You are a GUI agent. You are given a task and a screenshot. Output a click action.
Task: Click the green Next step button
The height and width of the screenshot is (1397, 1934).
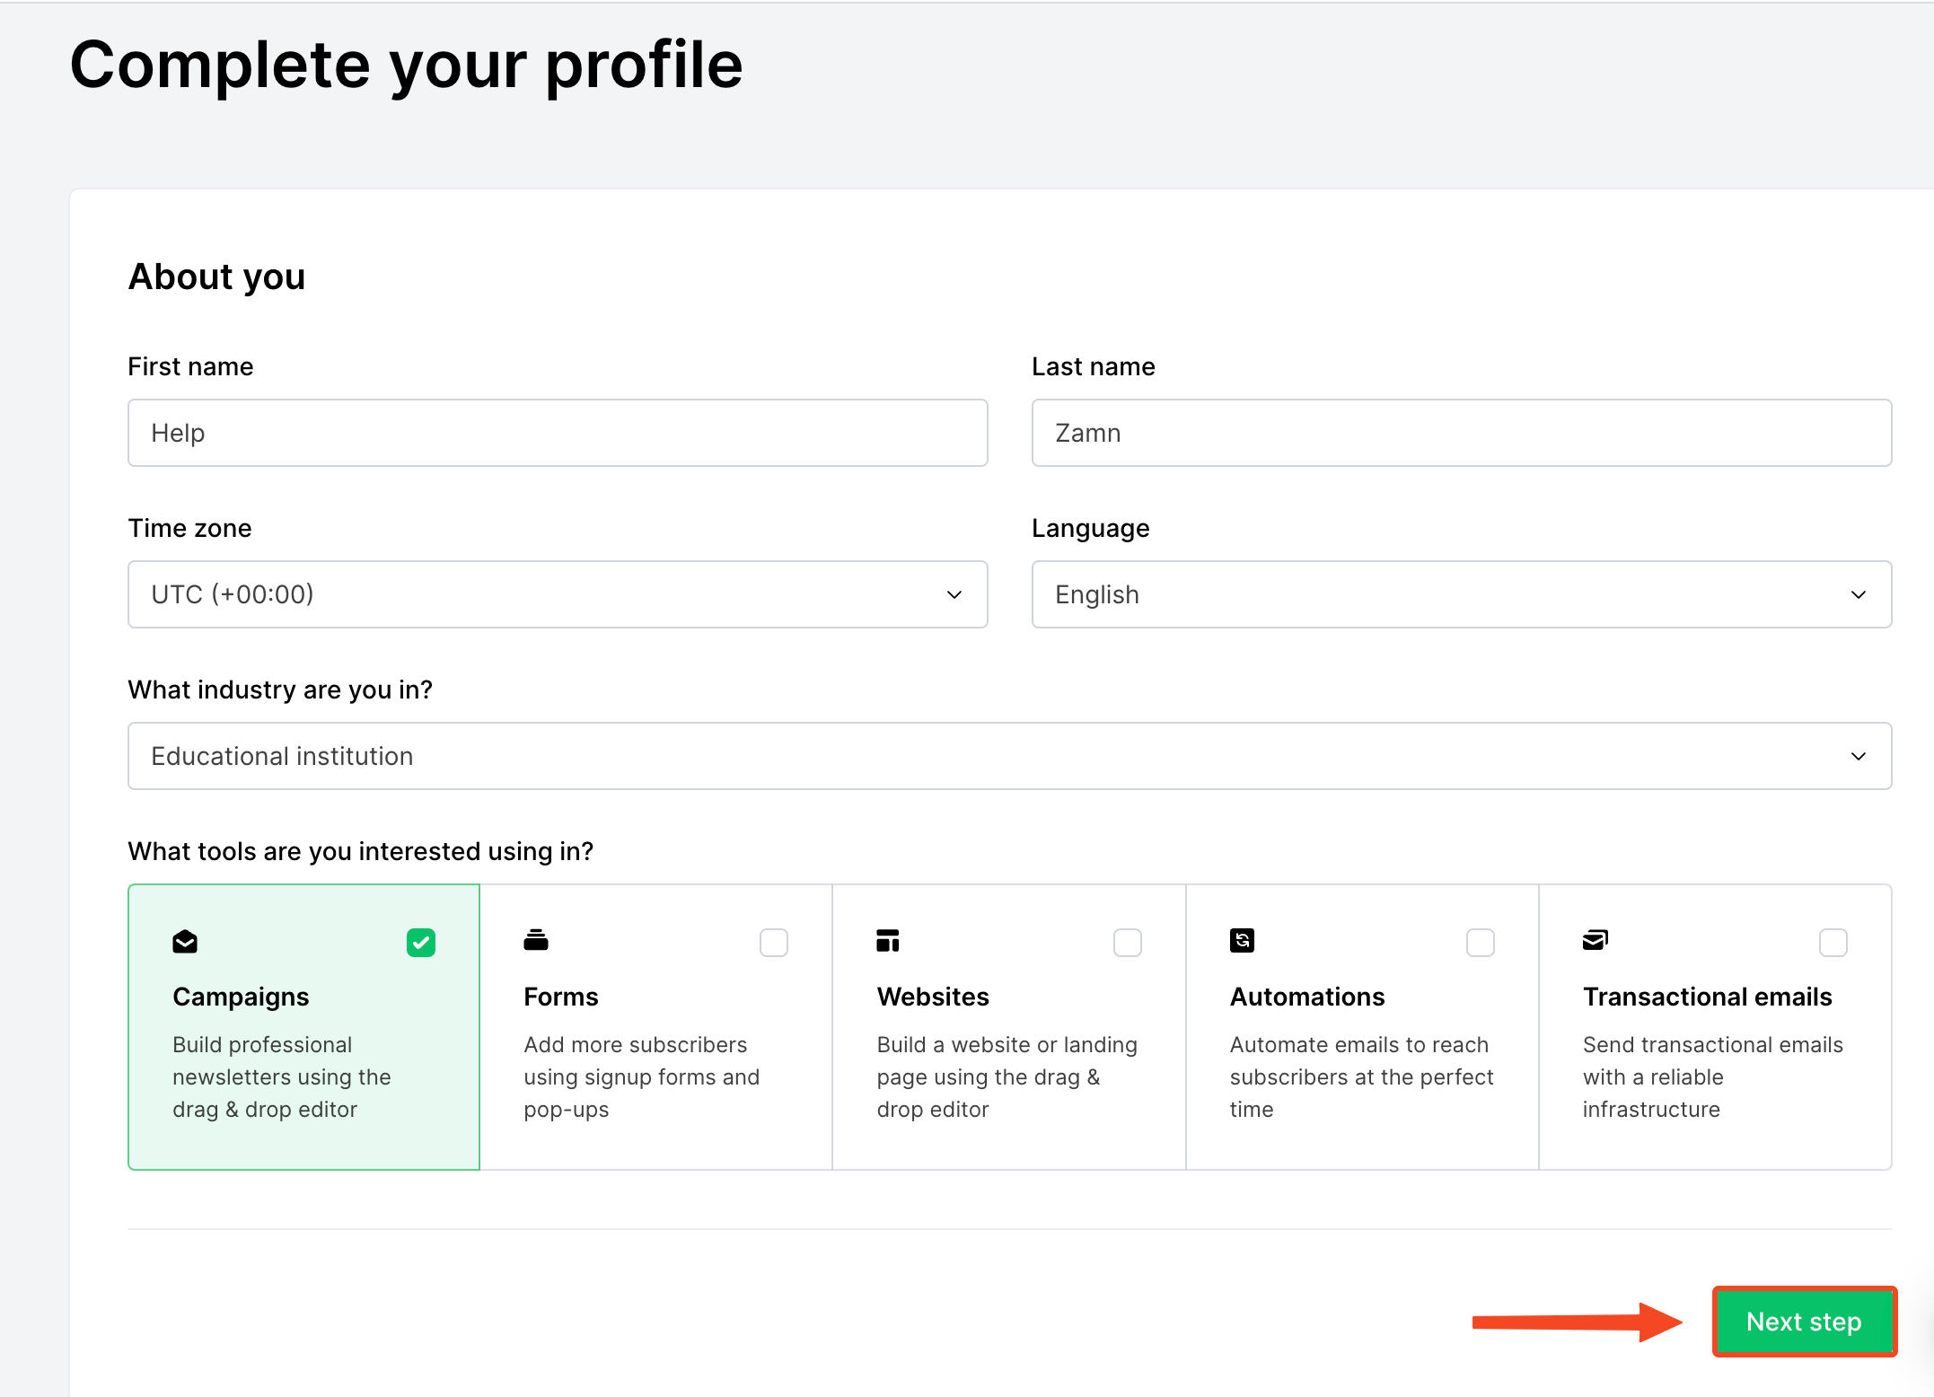[x=1805, y=1322]
